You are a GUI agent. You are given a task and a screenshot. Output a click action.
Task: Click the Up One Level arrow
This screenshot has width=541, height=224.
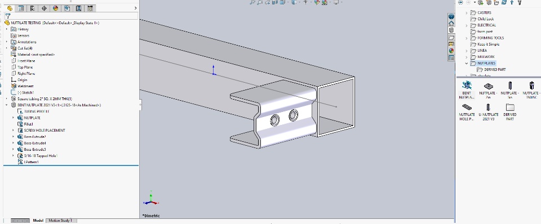coord(512,2)
